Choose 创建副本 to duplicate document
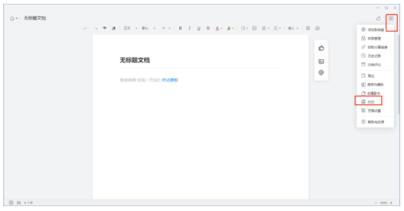Screen dimensions: 404x211 tap(375, 93)
